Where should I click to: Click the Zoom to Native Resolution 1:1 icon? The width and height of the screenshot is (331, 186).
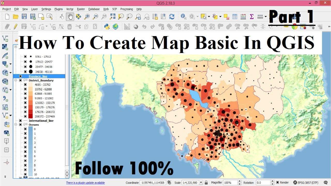(x=104, y=17)
